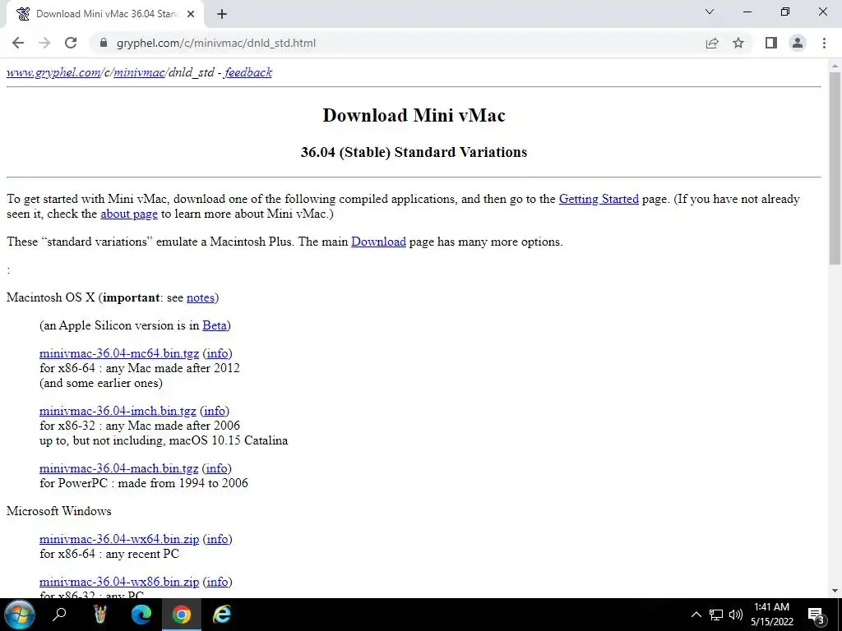This screenshot has height=631, width=842.
Task: Close the Download Mini vMac tab
Action: tap(191, 15)
